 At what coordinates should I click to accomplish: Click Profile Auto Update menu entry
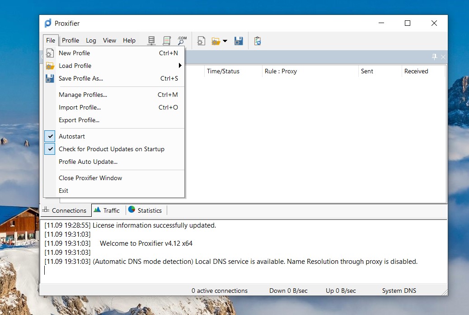(x=88, y=162)
